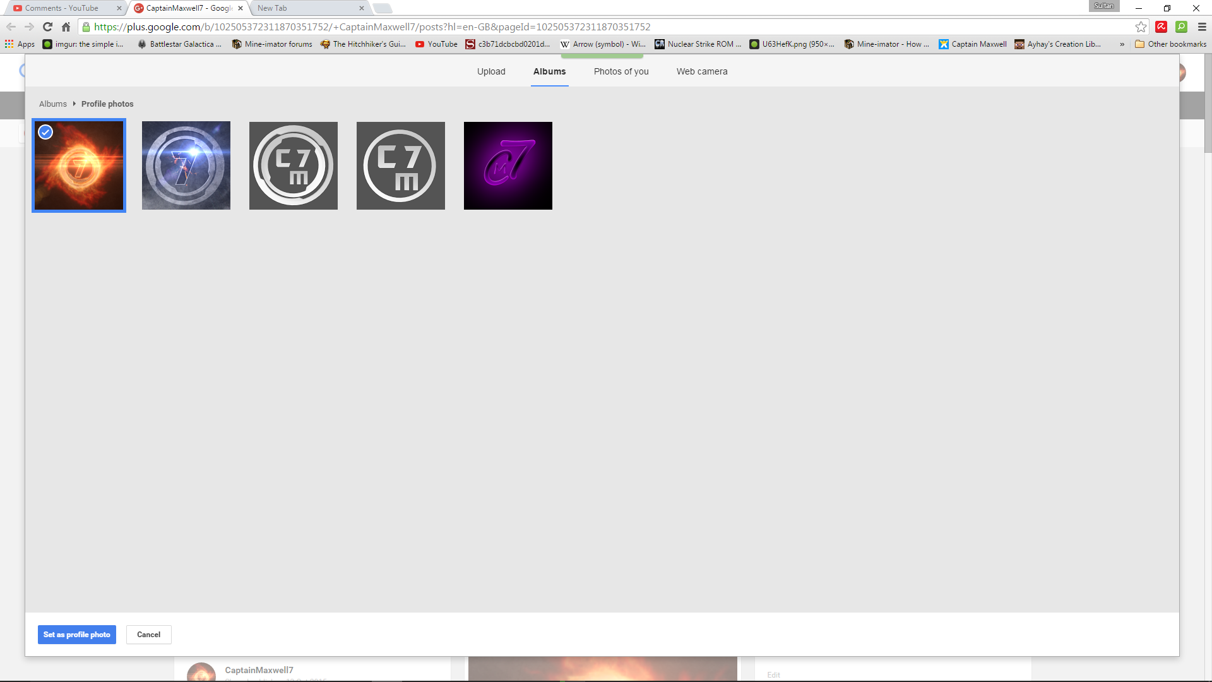Click the green extension icon in toolbar

click(1181, 27)
